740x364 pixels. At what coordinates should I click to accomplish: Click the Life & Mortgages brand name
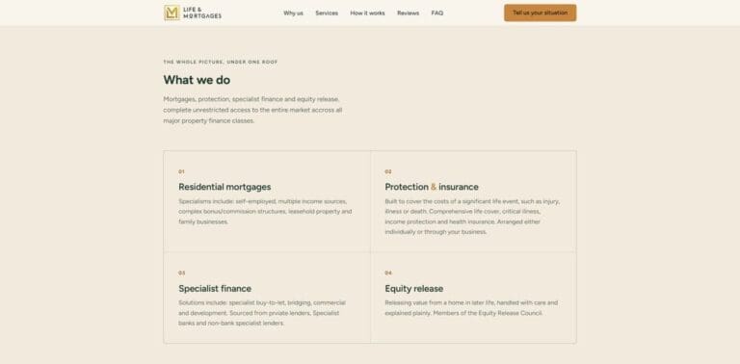(202, 13)
